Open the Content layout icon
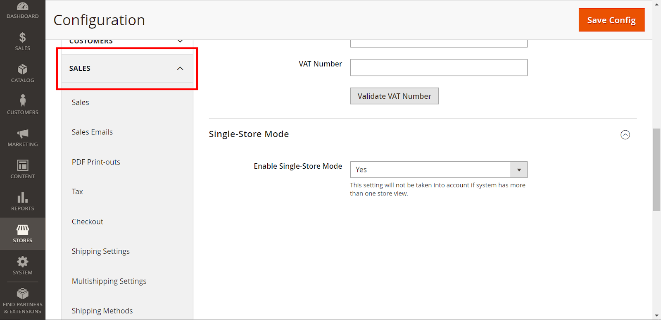The image size is (661, 320). click(x=23, y=165)
